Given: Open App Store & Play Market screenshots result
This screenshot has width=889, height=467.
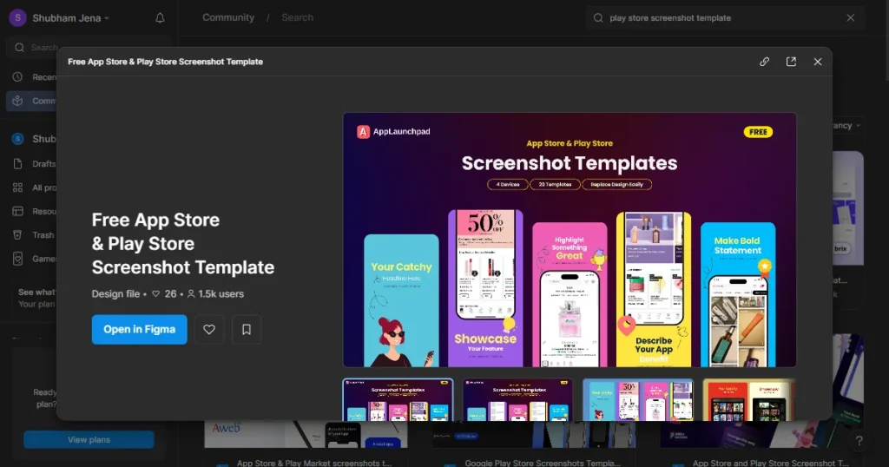Looking at the screenshot, I should pyautogui.click(x=313, y=463).
